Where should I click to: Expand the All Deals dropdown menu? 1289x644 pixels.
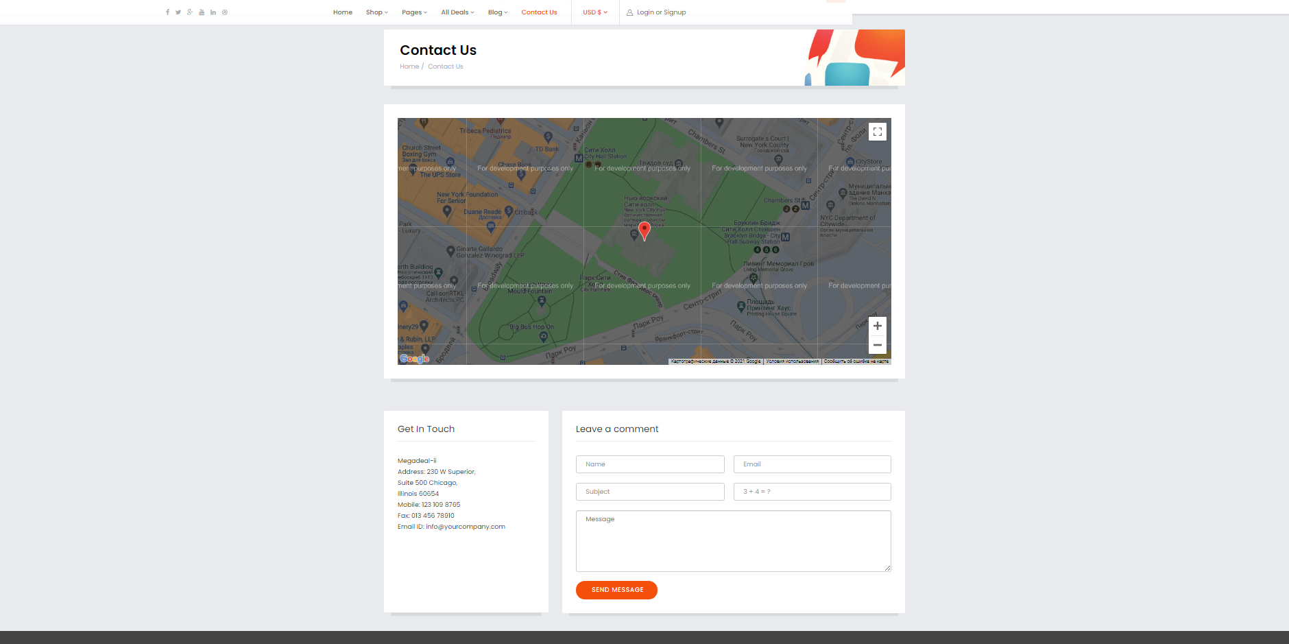(457, 12)
